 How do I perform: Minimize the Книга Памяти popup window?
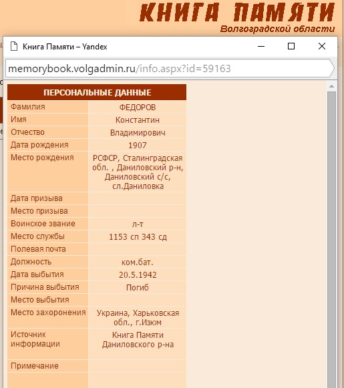(x=261, y=46)
